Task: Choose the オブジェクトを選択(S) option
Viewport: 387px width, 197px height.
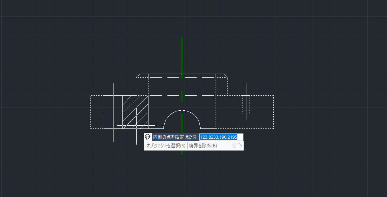Action: point(166,146)
